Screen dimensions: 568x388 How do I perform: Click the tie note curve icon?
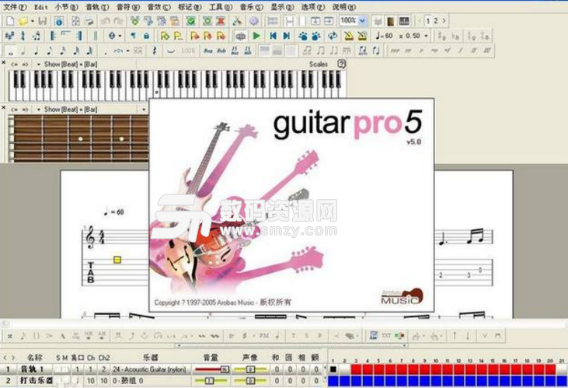pos(171,51)
